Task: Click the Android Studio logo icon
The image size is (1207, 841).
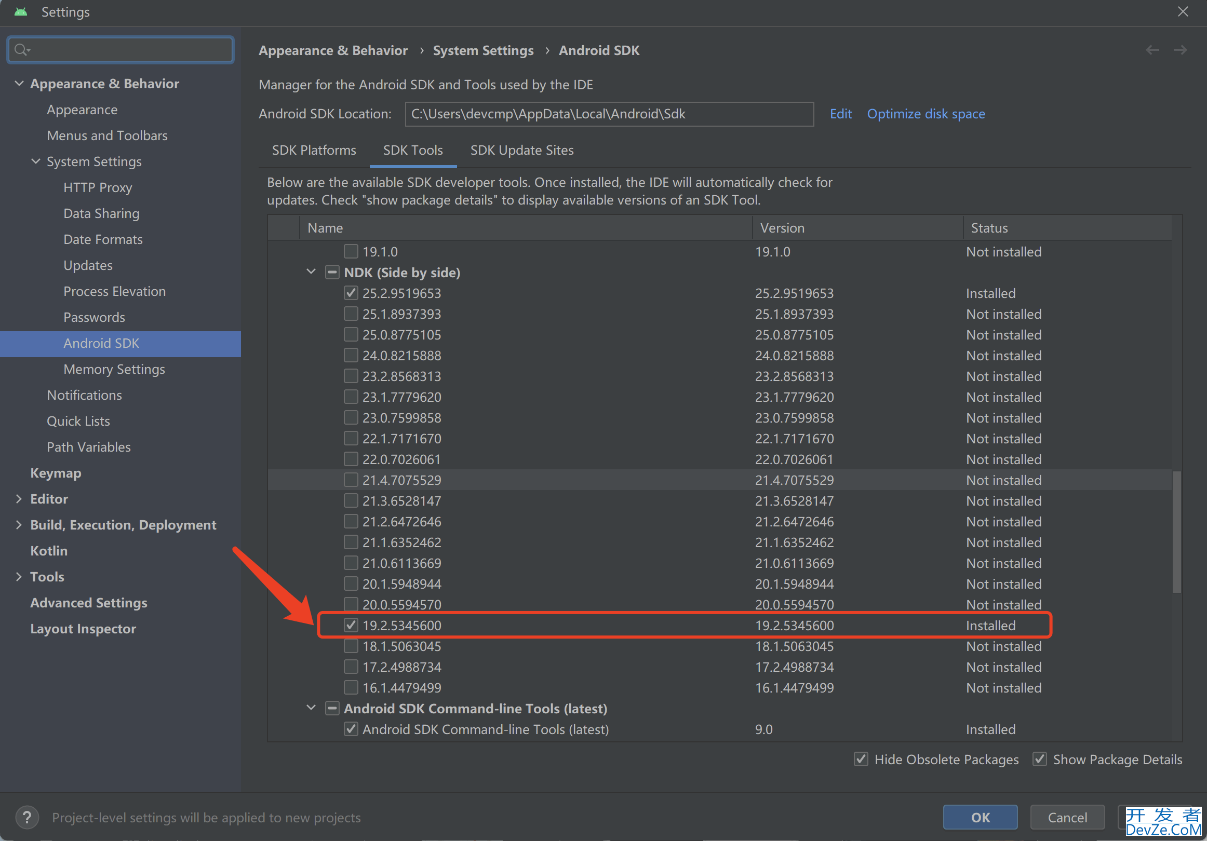Action: (21, 11)
